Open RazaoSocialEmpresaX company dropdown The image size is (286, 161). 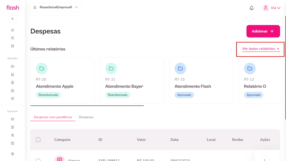coord(56,7)
